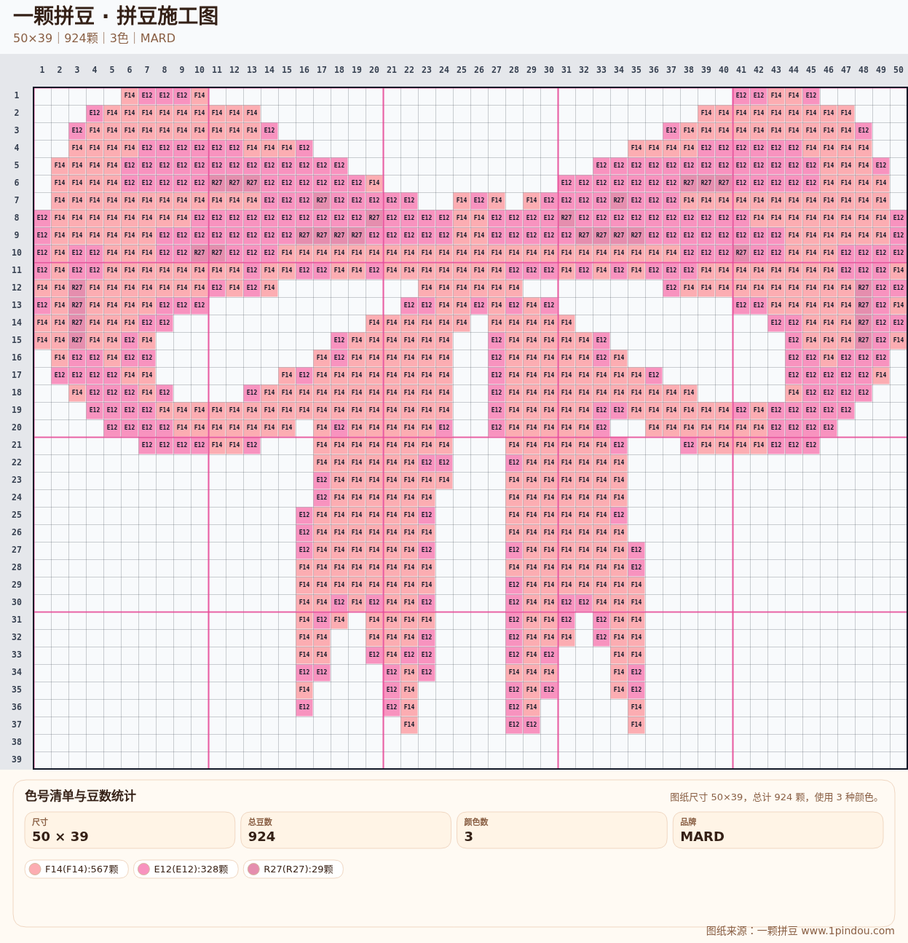
Task: Select the F14(F14):567颗 legend chip
Action: 76,869
